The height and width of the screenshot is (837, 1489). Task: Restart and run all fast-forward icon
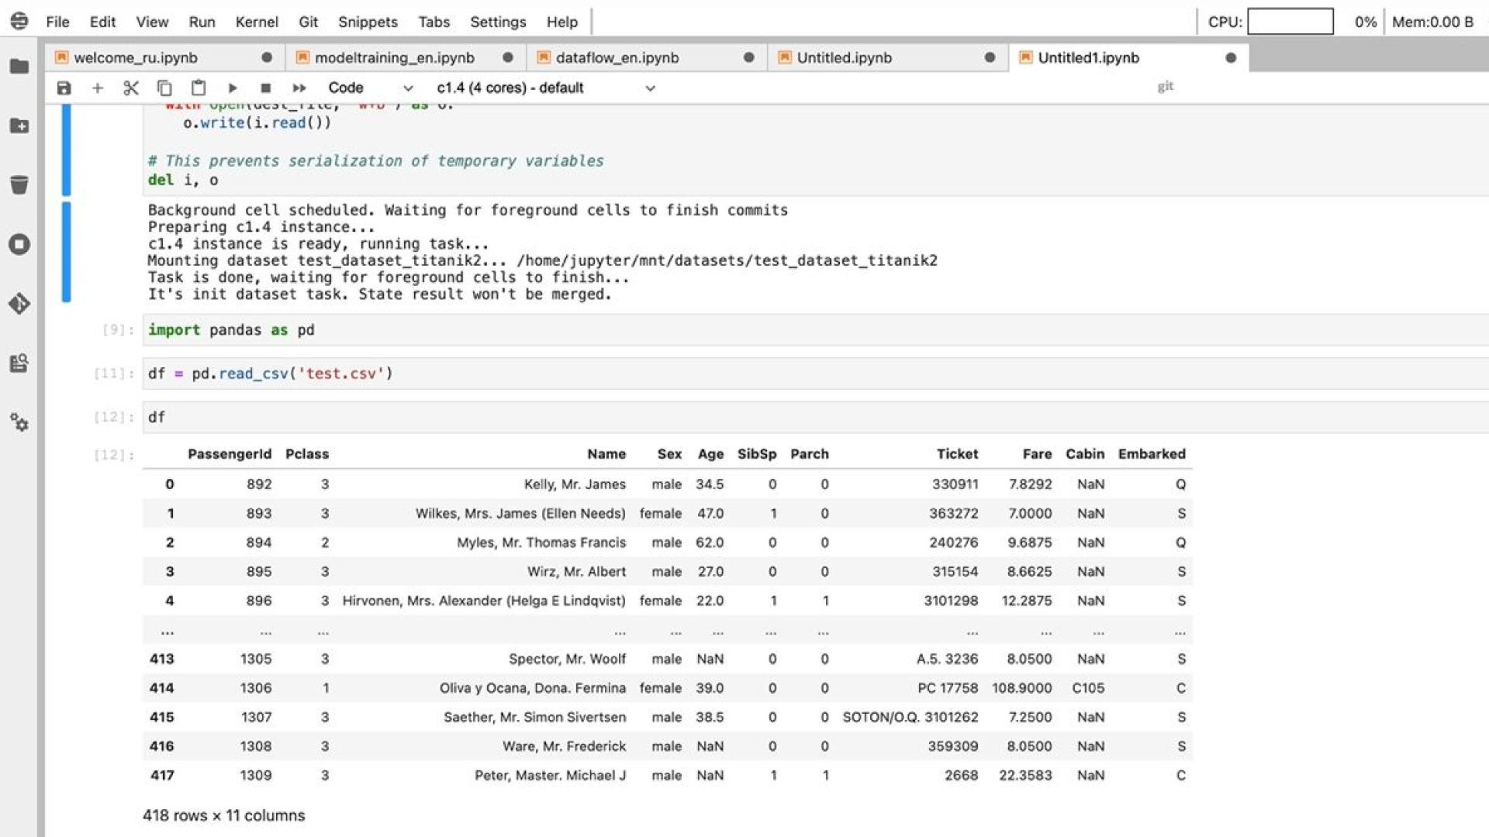click(x=299, y=88)
